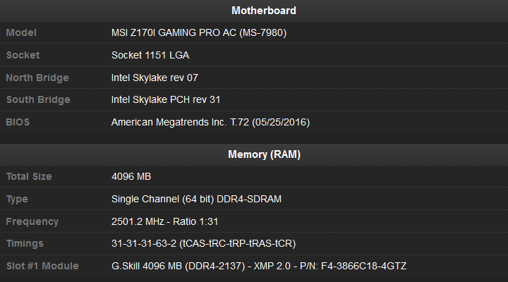Click the Frequency row label
The height and width of the screenshot is (282, 508).
click(x=32, y=221)
